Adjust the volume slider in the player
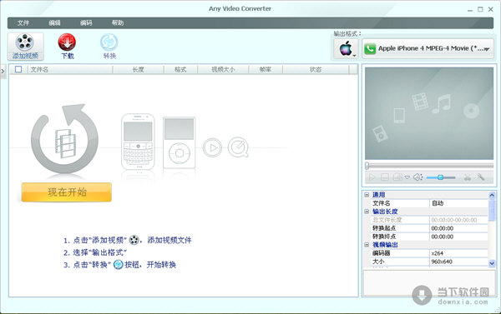 441,177
